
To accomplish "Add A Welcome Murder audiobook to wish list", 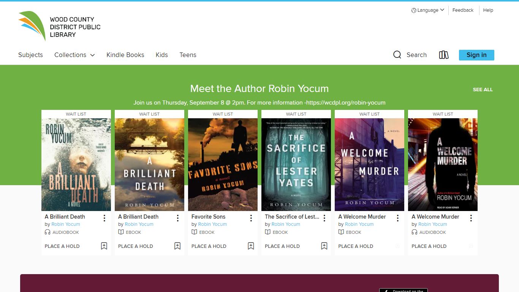I will pyautogui.click(x=471, y=246).
